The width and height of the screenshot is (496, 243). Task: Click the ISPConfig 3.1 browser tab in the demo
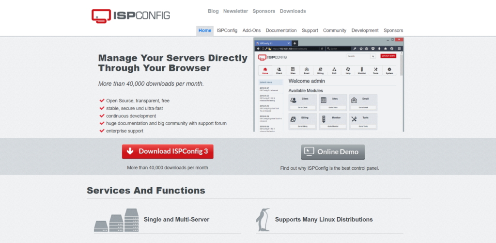click(273, 43)
